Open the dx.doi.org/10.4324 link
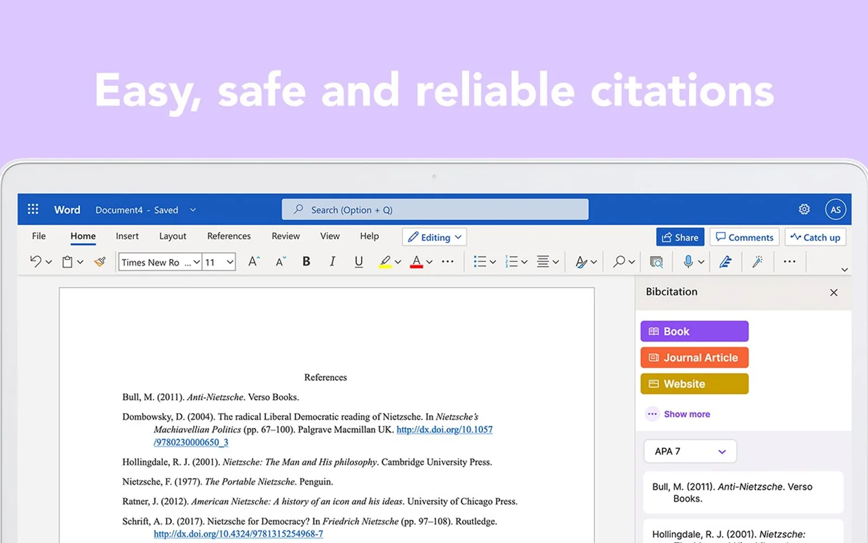 coord(238,534)
